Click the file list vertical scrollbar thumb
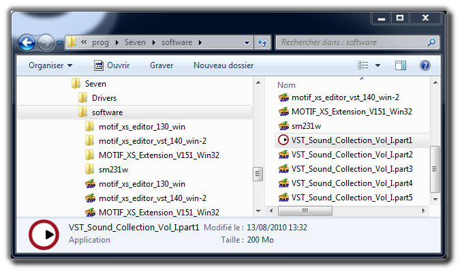The height and width of the screenshot is (276, 464). click(x=435, y=169)
